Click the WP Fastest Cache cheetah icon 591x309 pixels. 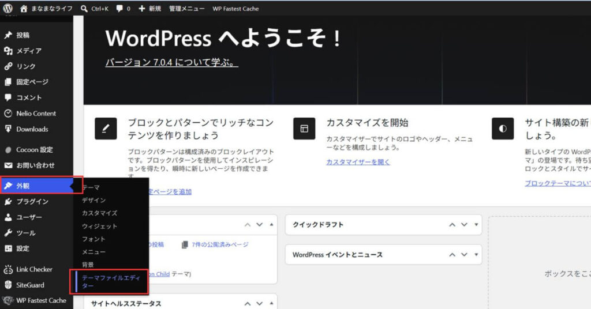pos(8,300)
